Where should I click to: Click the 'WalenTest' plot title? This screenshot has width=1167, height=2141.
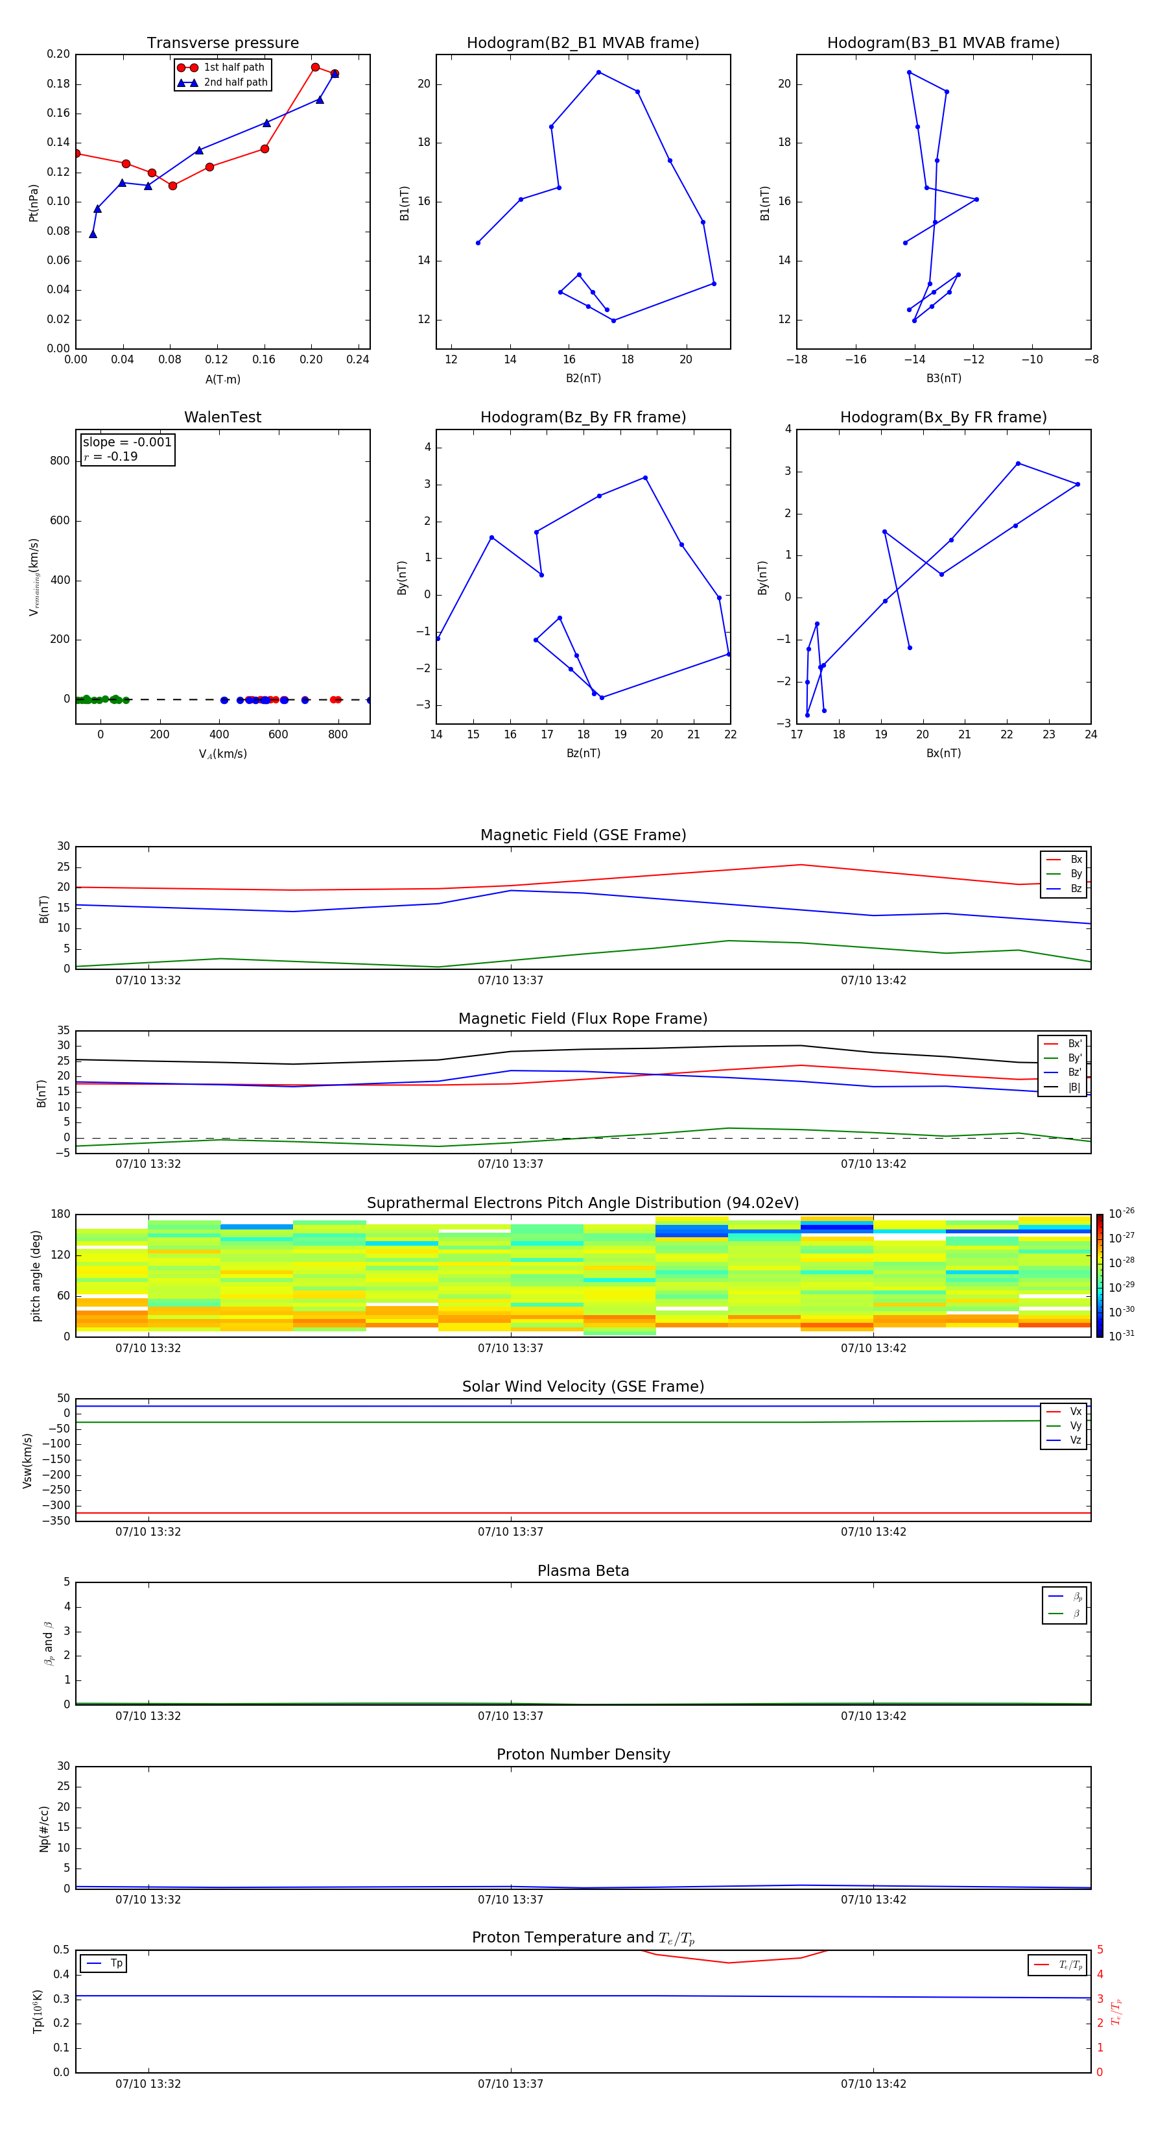(222, 417)
